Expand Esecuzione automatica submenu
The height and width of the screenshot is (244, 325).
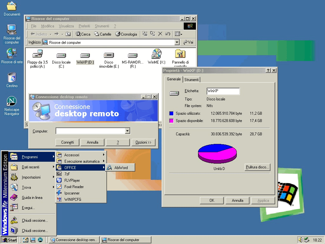[x=81, y=161]
